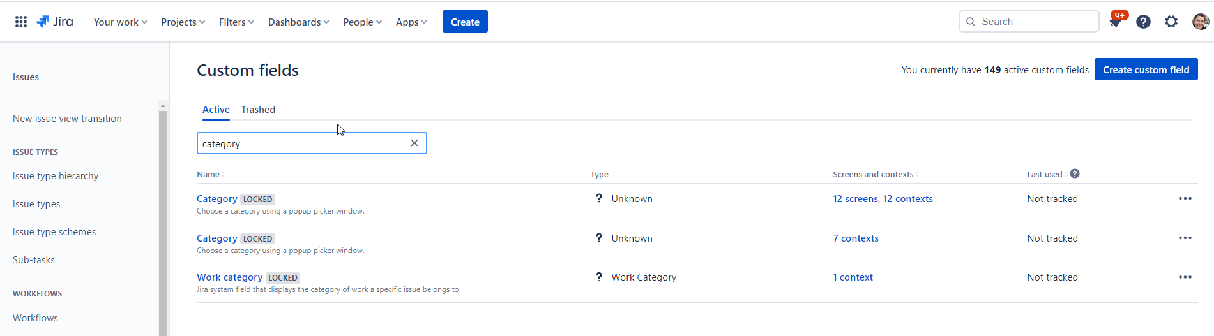
Task: Click the sidebar scrollbar
Action: tap(163, 223)
